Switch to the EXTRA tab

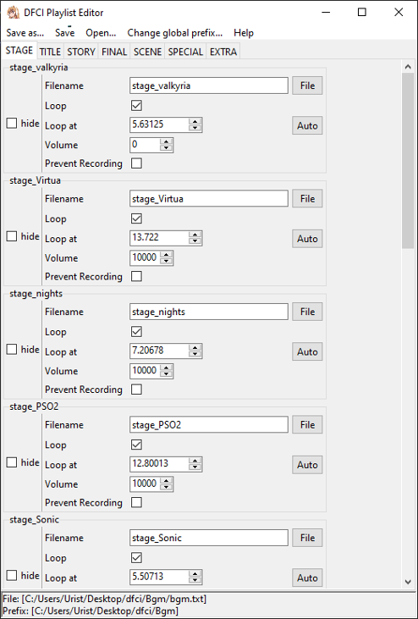[x=223, y=52]
